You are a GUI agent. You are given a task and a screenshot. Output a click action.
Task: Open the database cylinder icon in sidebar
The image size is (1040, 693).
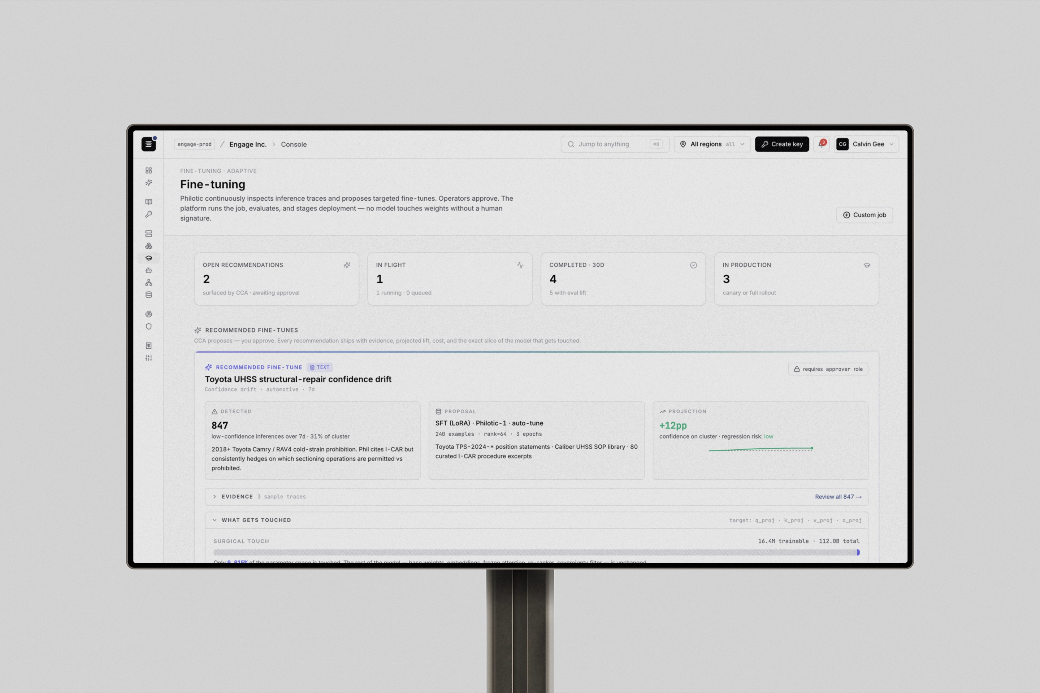148,295
